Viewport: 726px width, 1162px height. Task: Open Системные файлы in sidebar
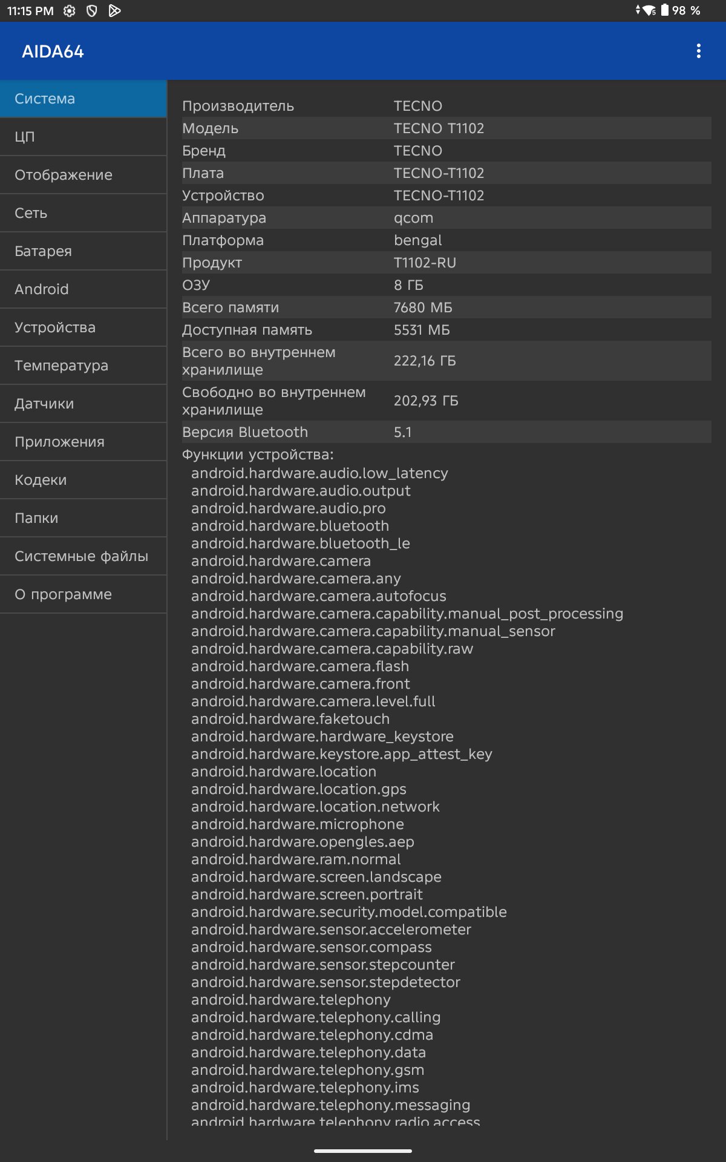(x=83, y=556)
